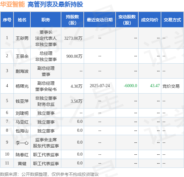
Task: Click 钱亚萍's position cell 非独立董事 财务总监
Action: point(46,101)
